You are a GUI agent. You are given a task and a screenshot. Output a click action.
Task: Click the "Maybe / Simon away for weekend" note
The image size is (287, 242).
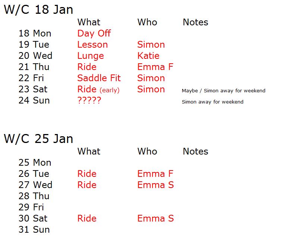coord(223,91)
